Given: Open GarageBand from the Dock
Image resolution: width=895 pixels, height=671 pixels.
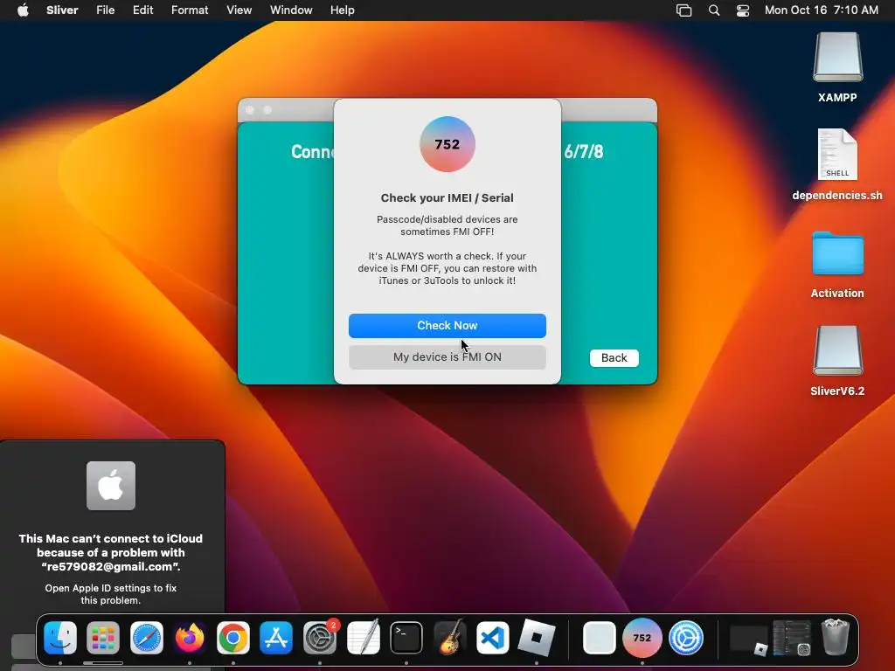Looking at the screenshot, I should 450,637.
